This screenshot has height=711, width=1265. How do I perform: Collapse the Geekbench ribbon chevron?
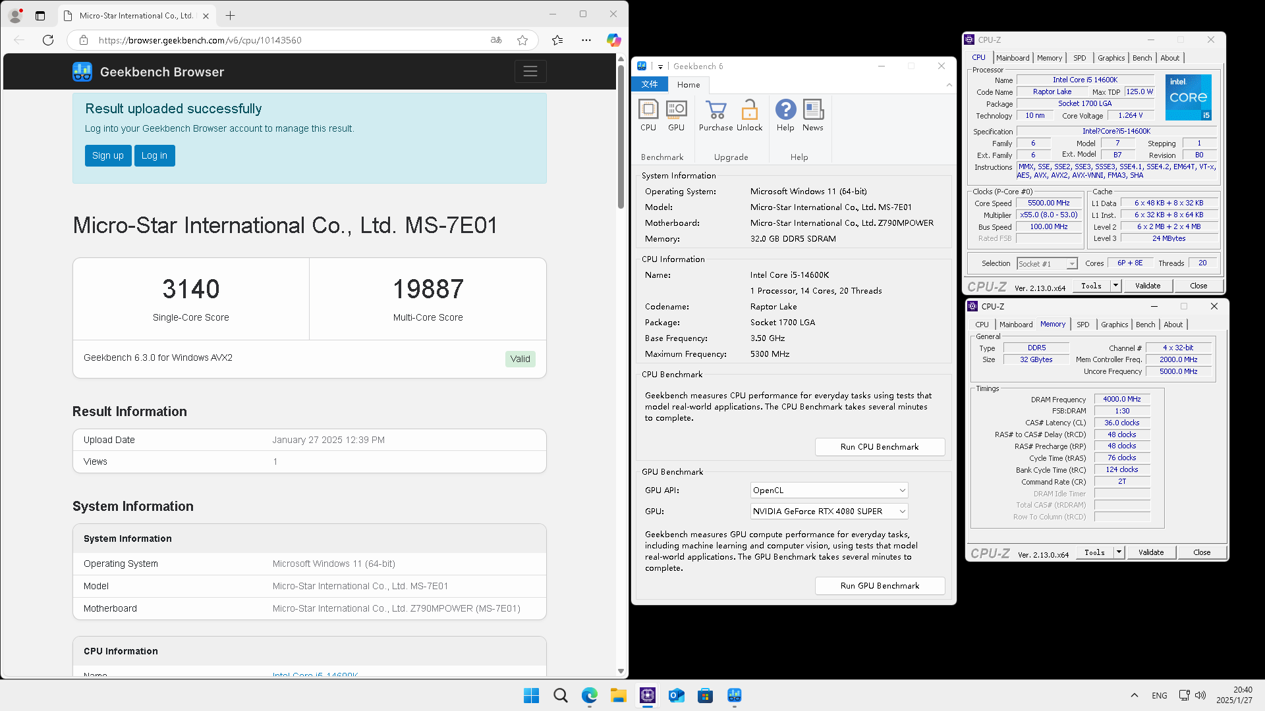(x=949, y=84)
